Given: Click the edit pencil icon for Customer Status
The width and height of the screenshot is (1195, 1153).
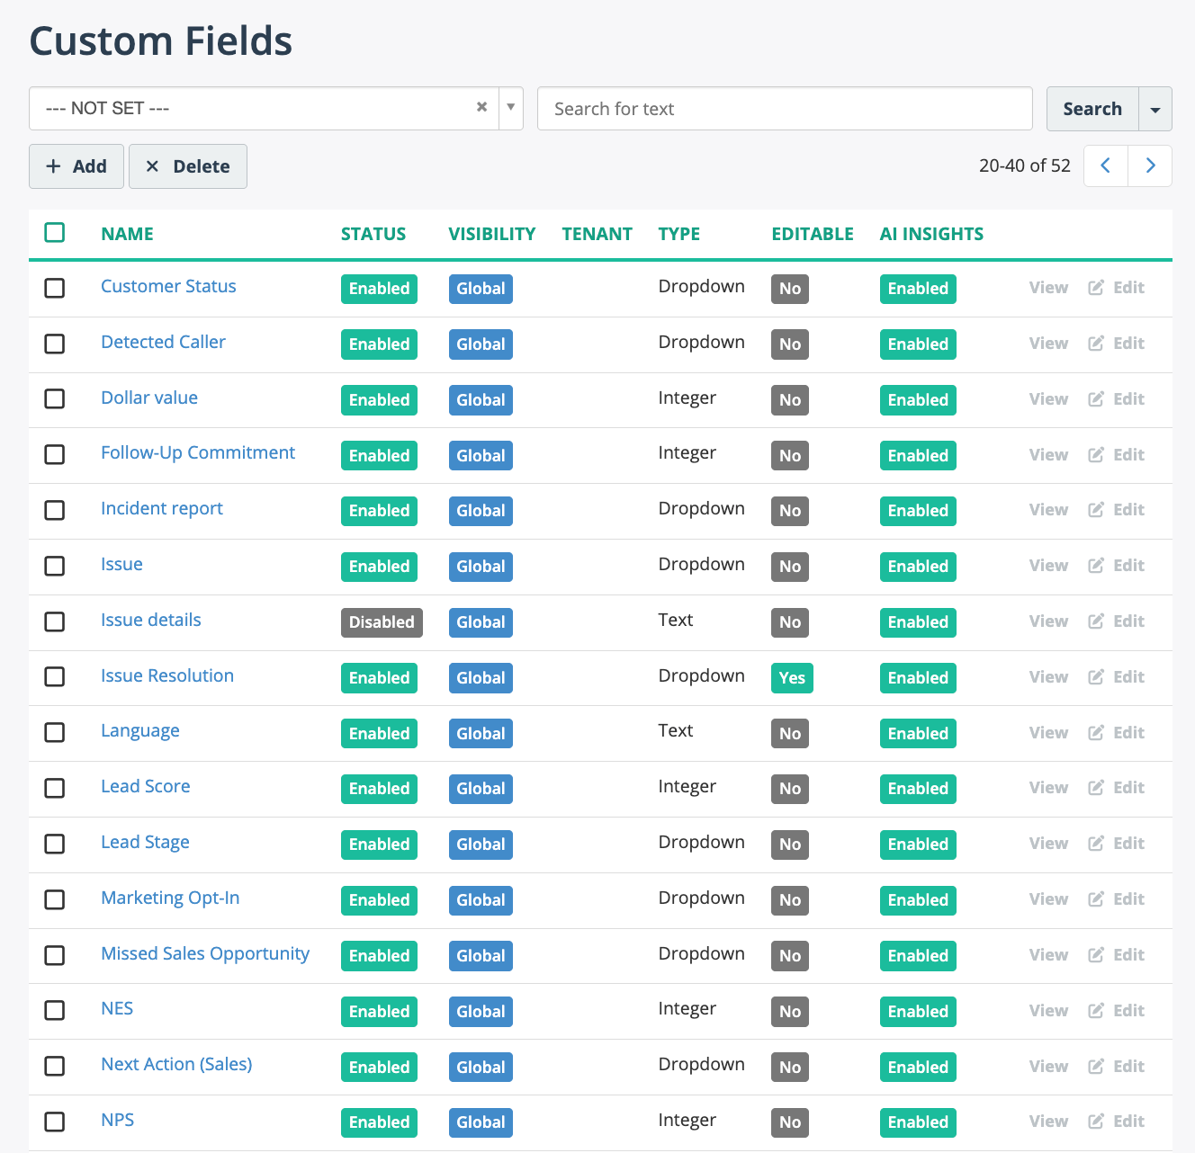Looking at the screenshot, I should (1096, 288).
